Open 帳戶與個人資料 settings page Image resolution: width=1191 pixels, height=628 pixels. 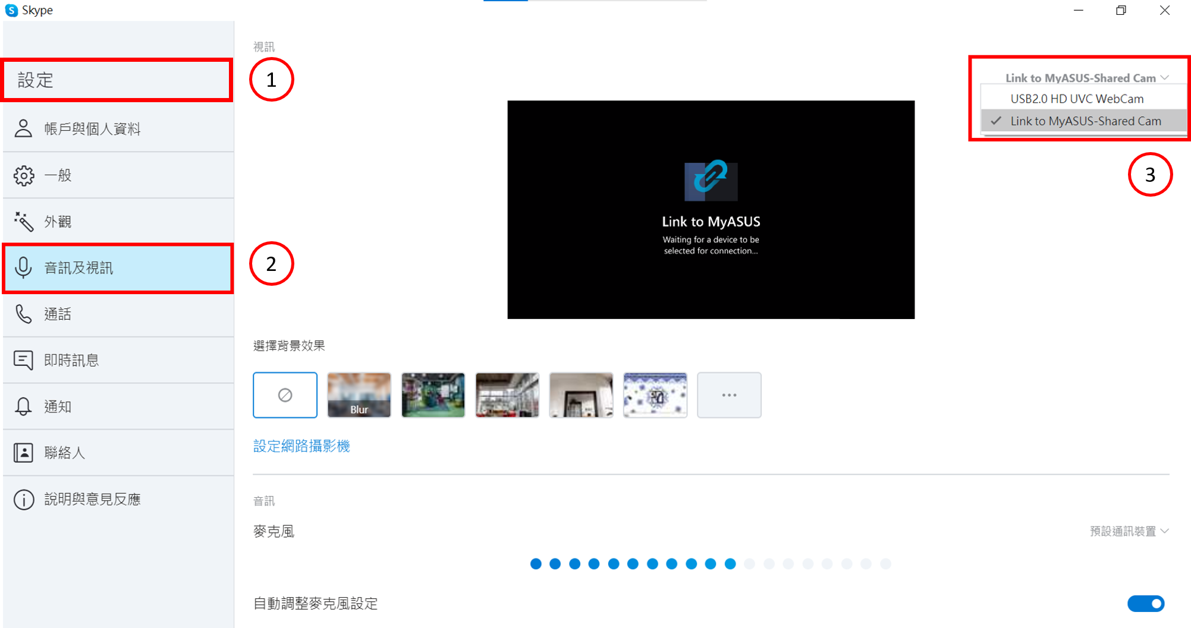pos(118,129)
